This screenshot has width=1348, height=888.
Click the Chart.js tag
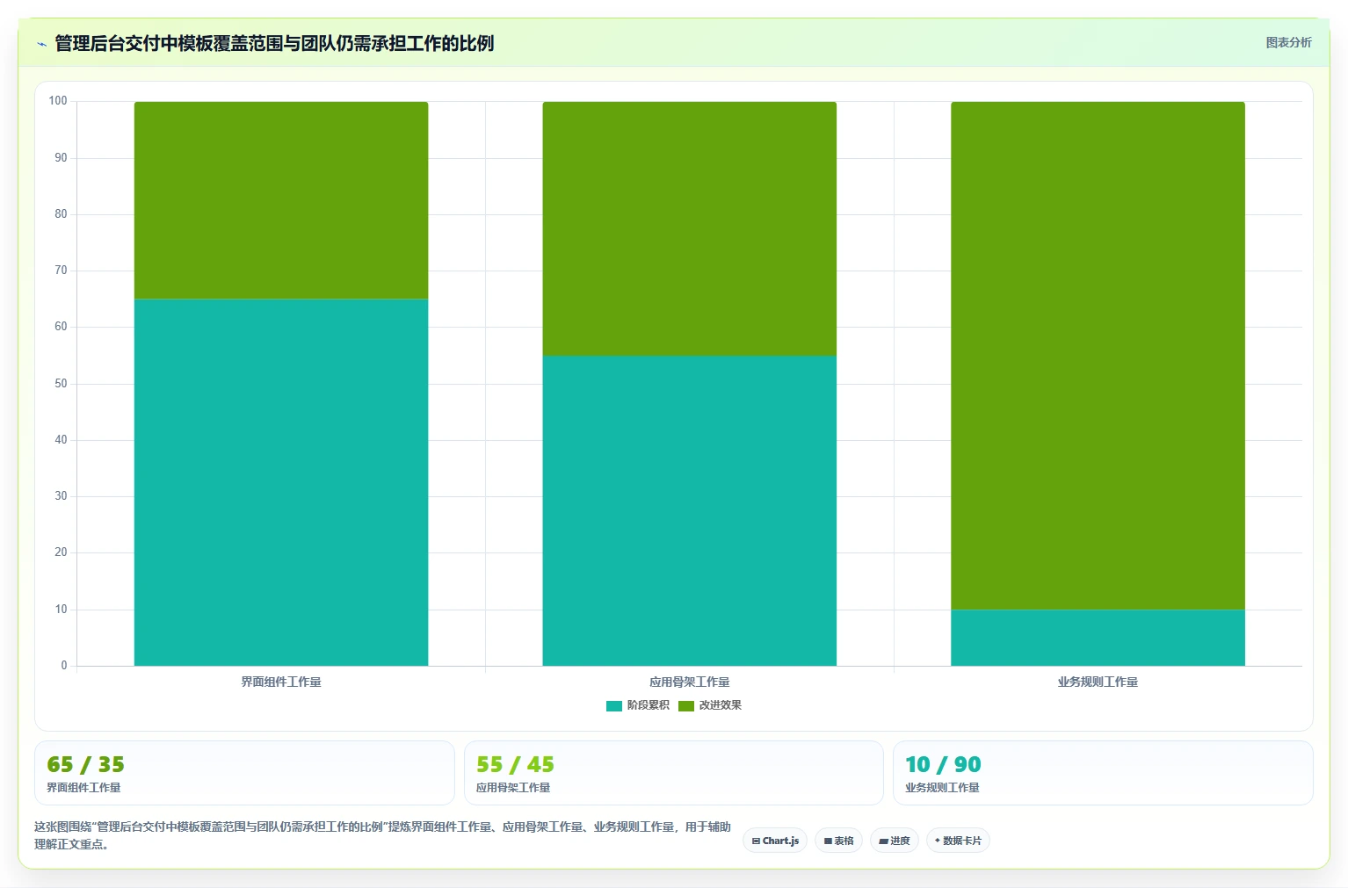point(775,841)
